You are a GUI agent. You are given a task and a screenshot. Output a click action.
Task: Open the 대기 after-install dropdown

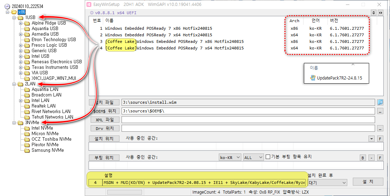pyautogui.click(x=327, y=183)
